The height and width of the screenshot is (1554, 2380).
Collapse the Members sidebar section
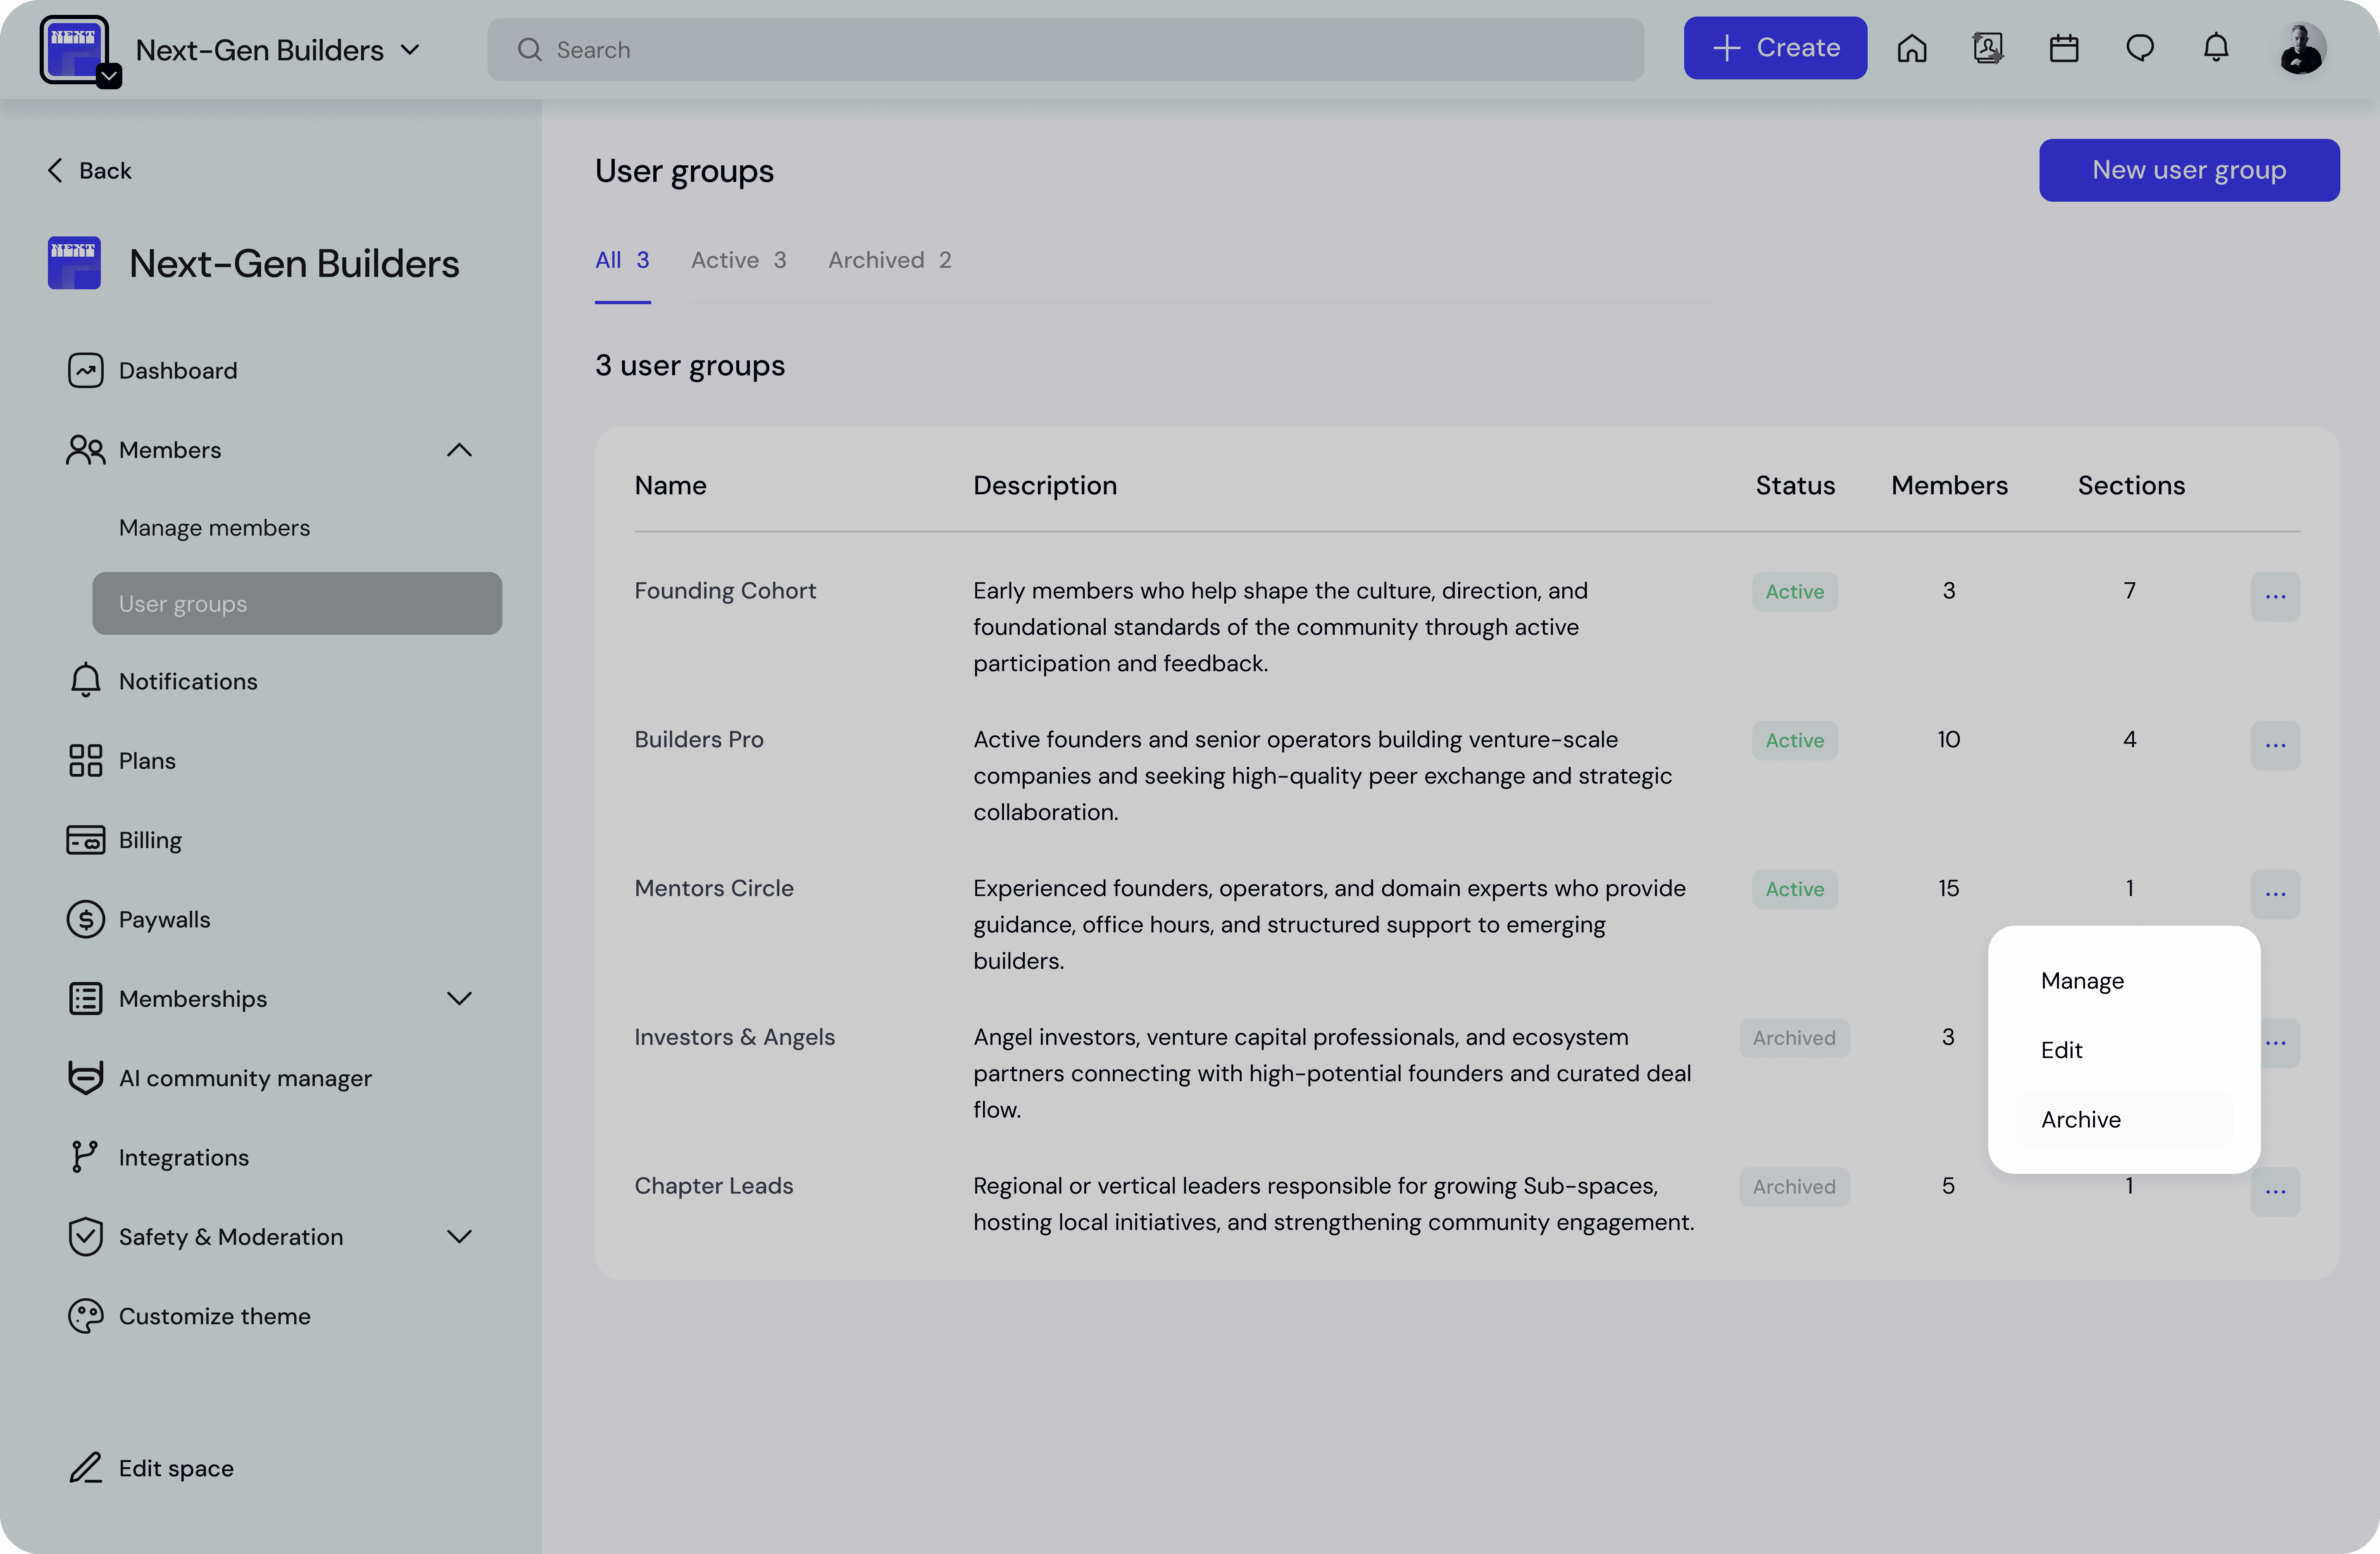pos(459,450)
